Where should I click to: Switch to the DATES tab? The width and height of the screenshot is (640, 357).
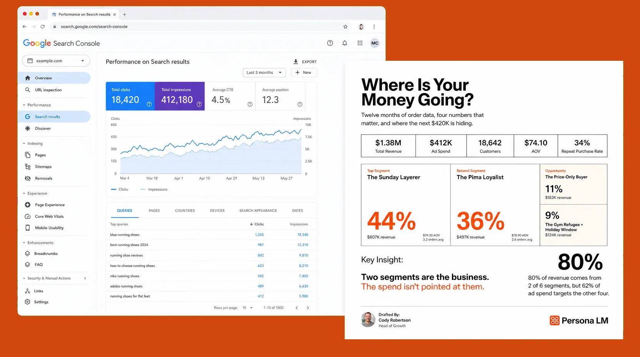pyautogui.click(x=297, y=211)
